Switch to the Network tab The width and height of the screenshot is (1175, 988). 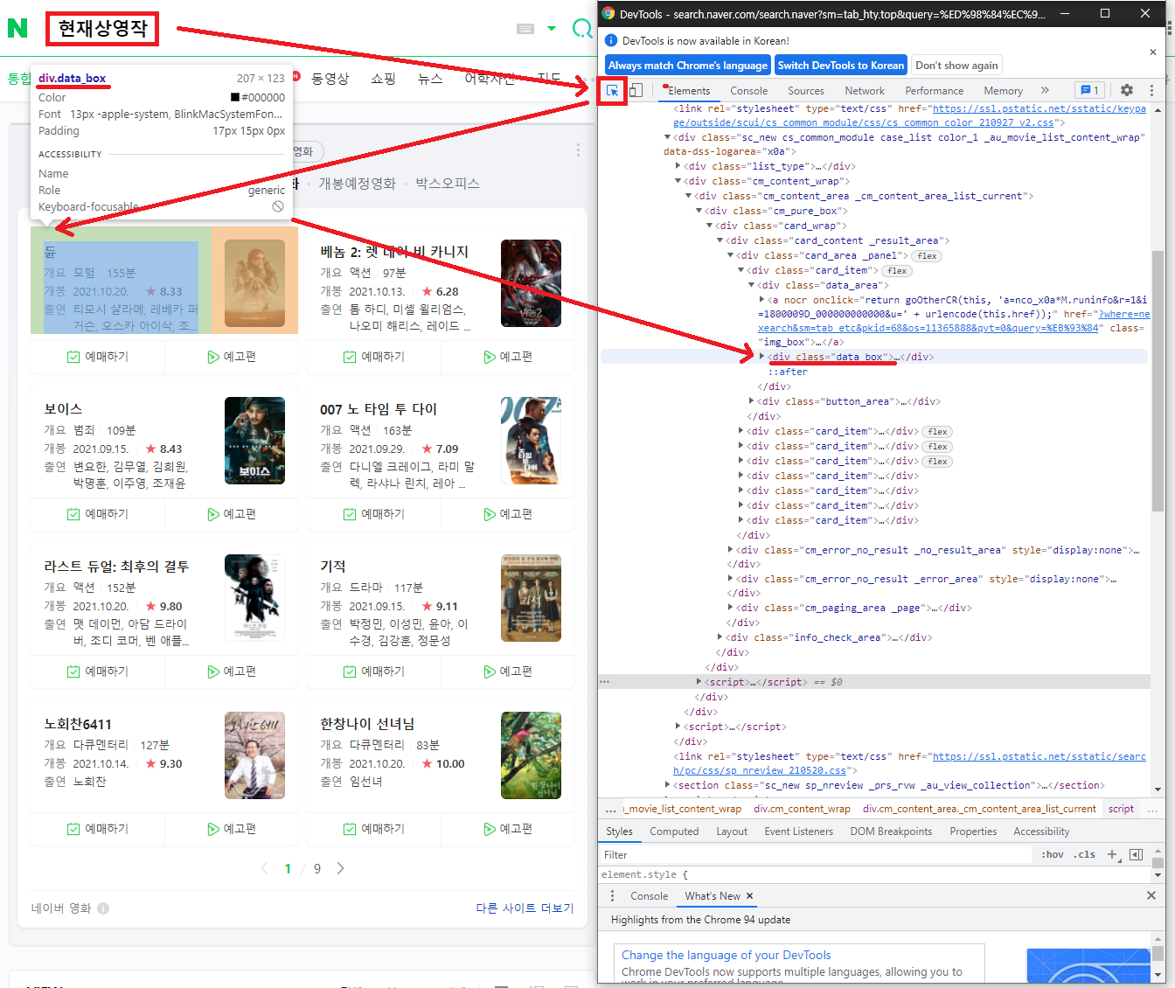(865, 91)
